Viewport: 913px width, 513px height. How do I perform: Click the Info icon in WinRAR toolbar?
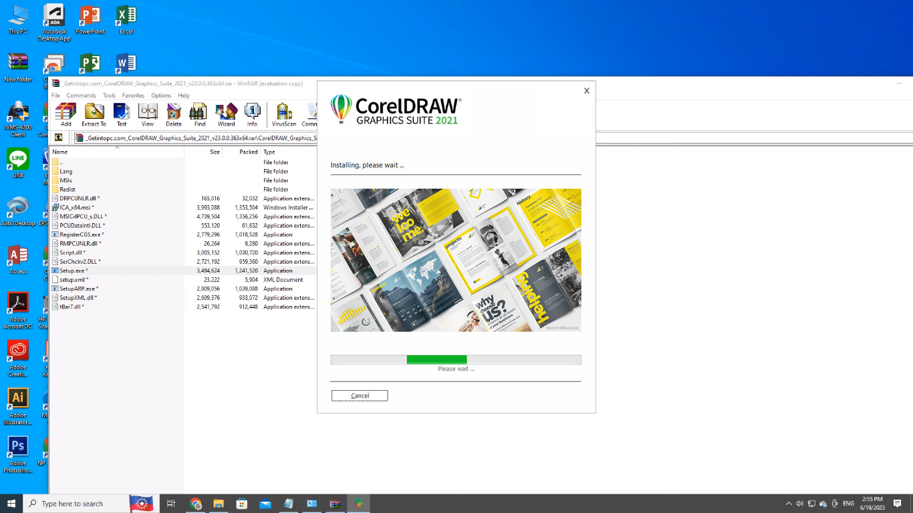click(x=252, y=114)
